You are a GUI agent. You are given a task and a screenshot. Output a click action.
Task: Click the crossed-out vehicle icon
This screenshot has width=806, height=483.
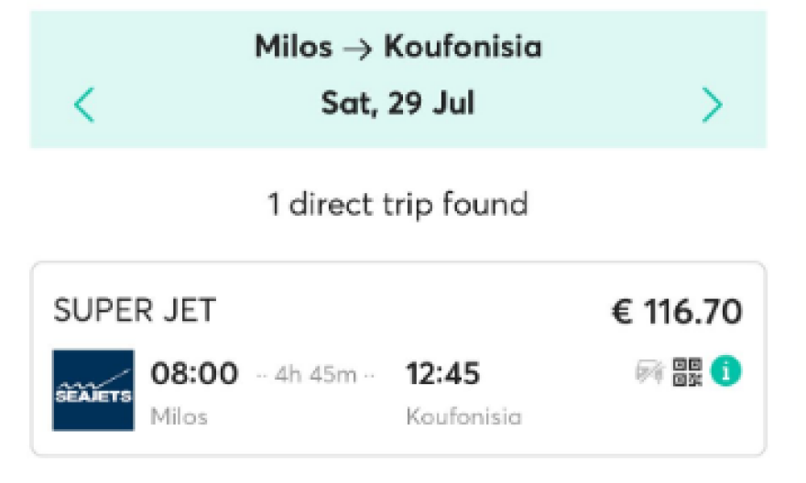click(x=649, y=372)
